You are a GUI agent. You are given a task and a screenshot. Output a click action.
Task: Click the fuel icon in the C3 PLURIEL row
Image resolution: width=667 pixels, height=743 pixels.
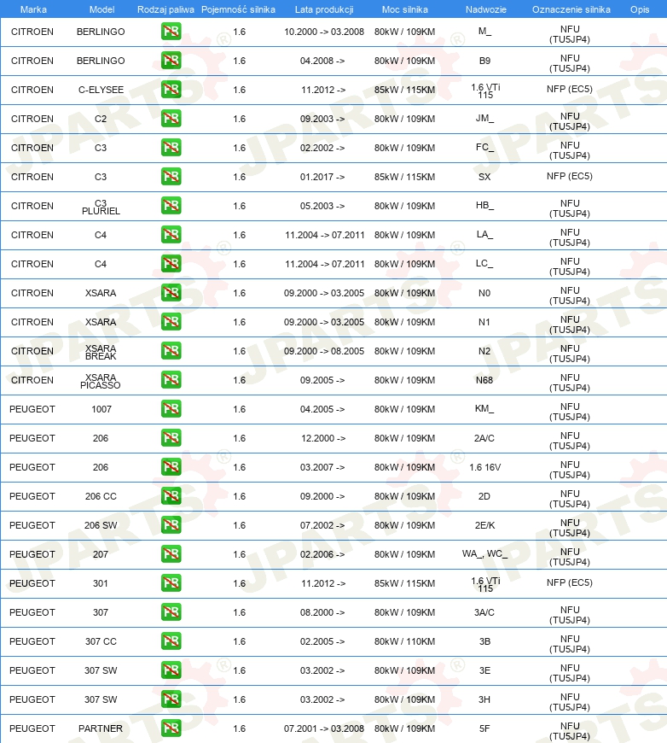pos(171,206)
